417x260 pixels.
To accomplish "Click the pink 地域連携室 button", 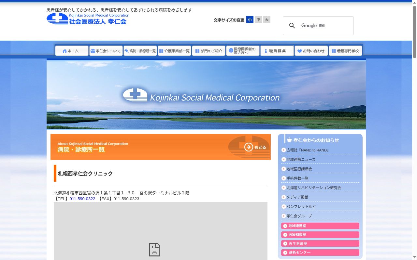I will 320,226.
